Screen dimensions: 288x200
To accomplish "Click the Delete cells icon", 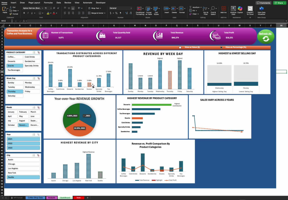I will [x=174, y=9].
